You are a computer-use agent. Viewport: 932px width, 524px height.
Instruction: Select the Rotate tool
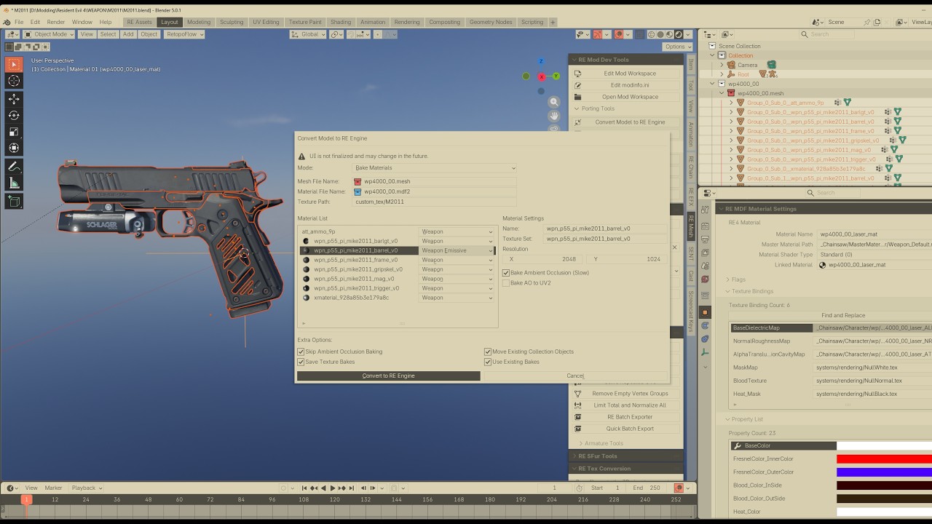[x=14, y=115]
